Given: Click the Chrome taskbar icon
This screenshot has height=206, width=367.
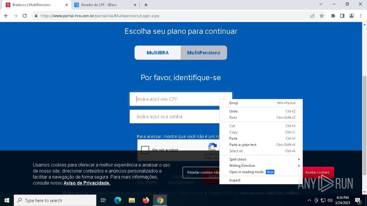Looking at the screenshot, I should tap(160, 200).
